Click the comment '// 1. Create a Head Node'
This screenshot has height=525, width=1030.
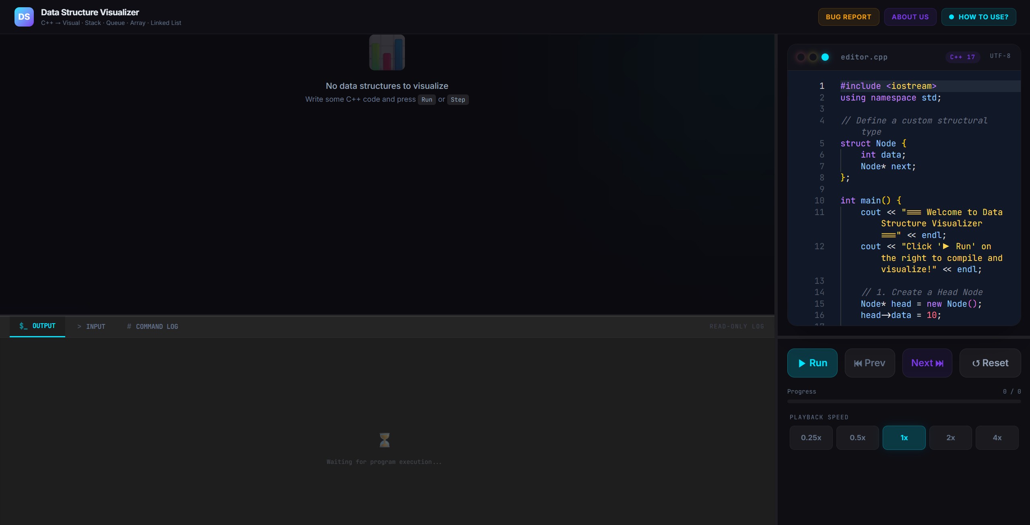922,292
